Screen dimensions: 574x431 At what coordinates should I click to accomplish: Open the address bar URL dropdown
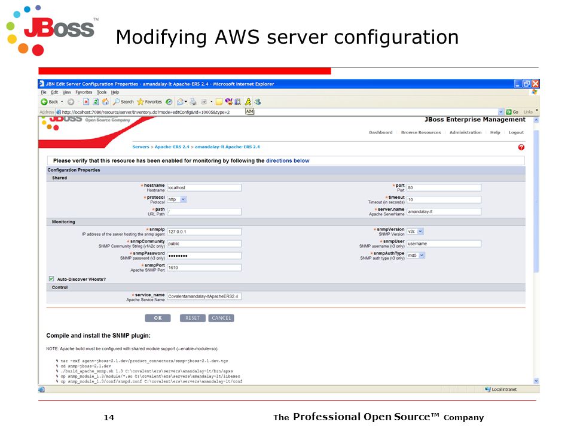[501, 112]
